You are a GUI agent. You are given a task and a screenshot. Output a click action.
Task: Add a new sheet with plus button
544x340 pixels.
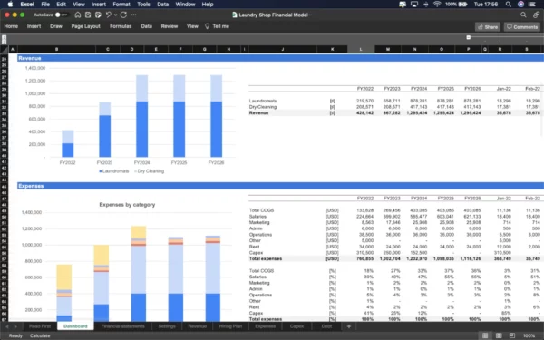[349, 326]
